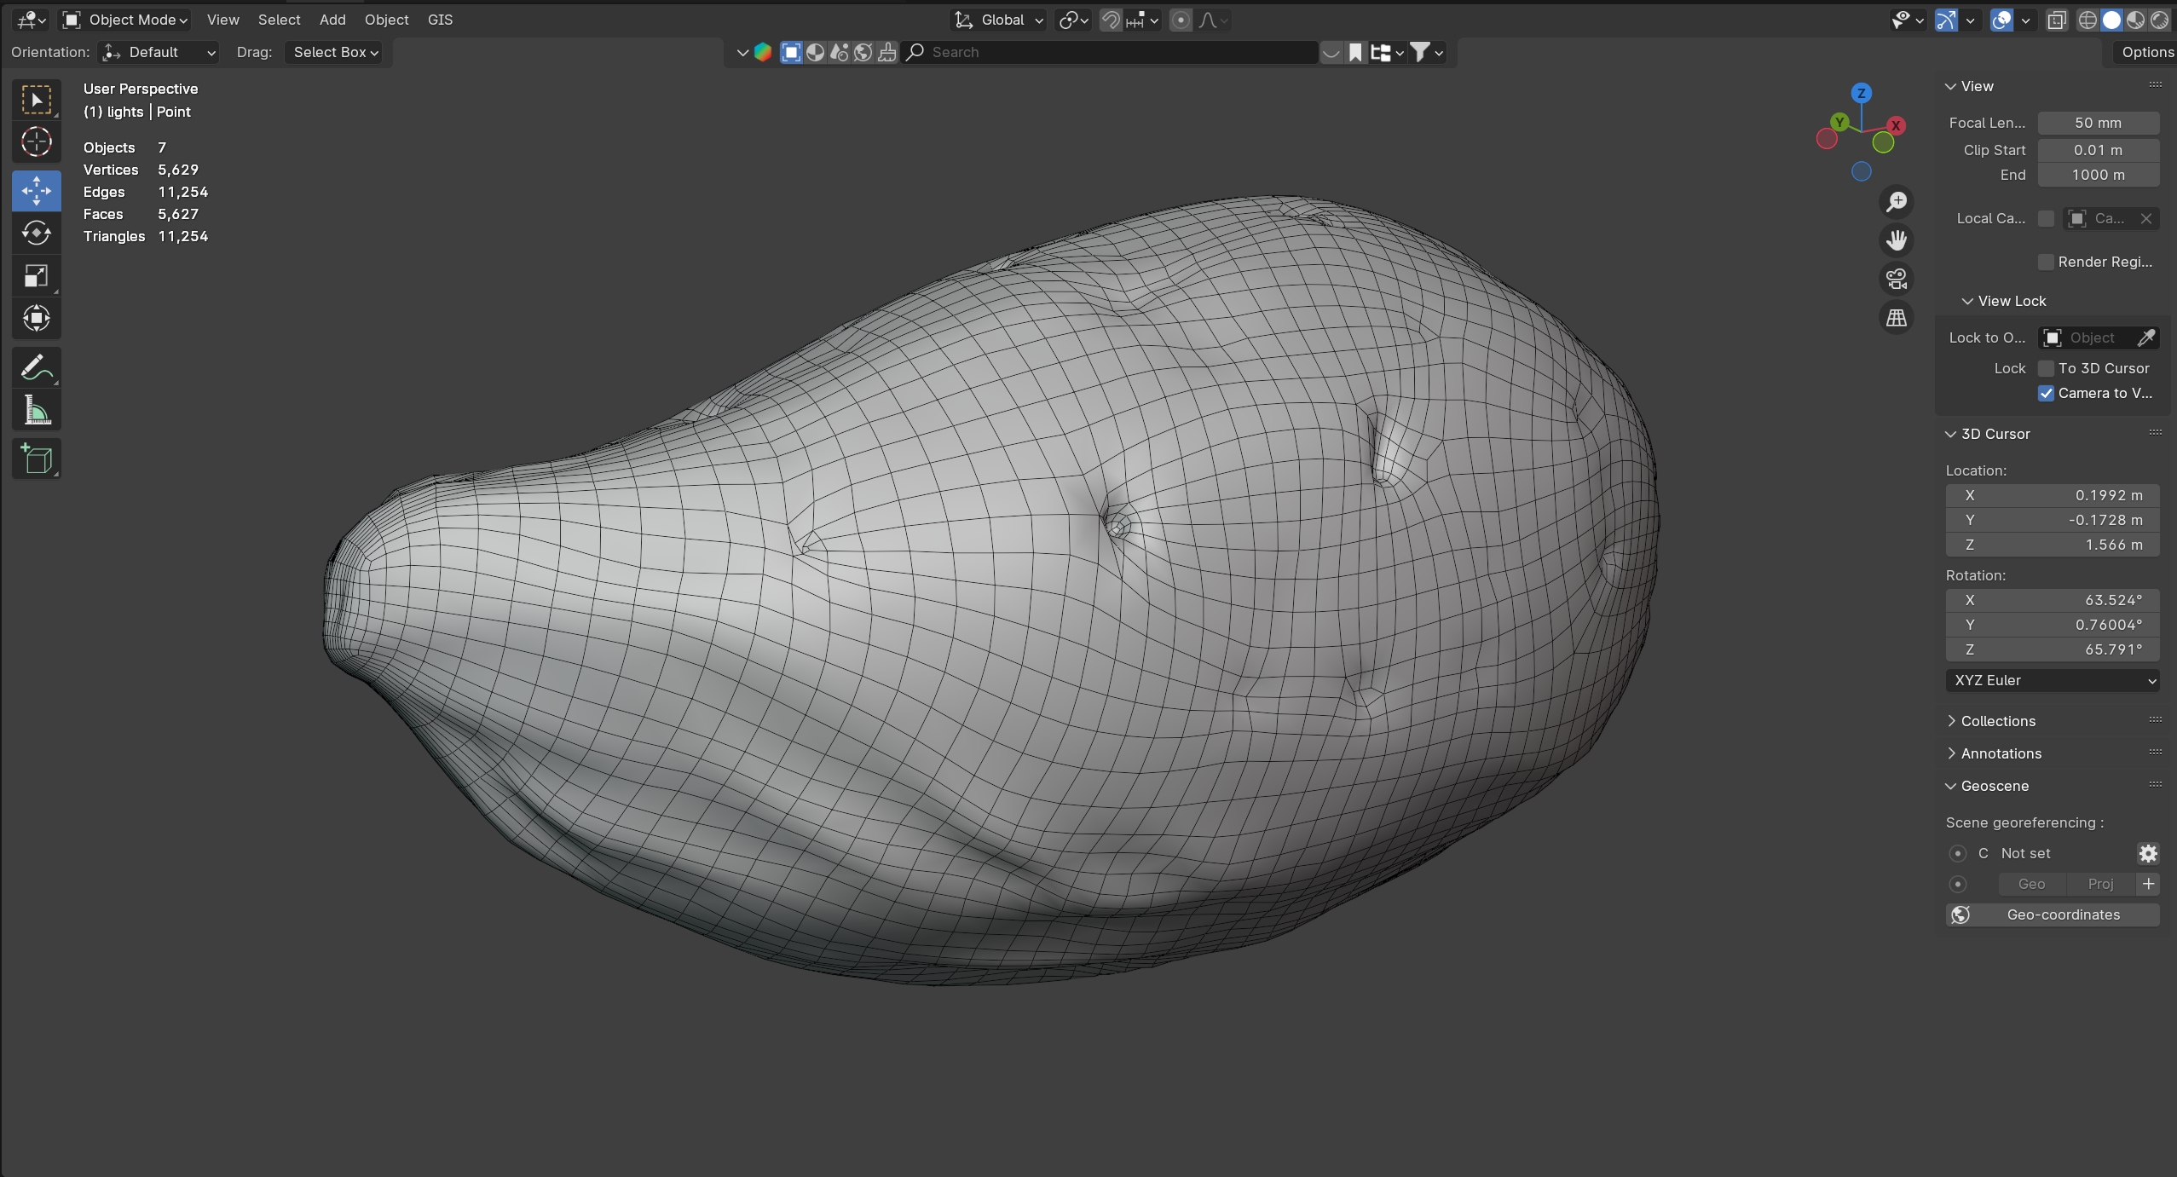Disable the Camera to View checkbox

(2046, 393)
